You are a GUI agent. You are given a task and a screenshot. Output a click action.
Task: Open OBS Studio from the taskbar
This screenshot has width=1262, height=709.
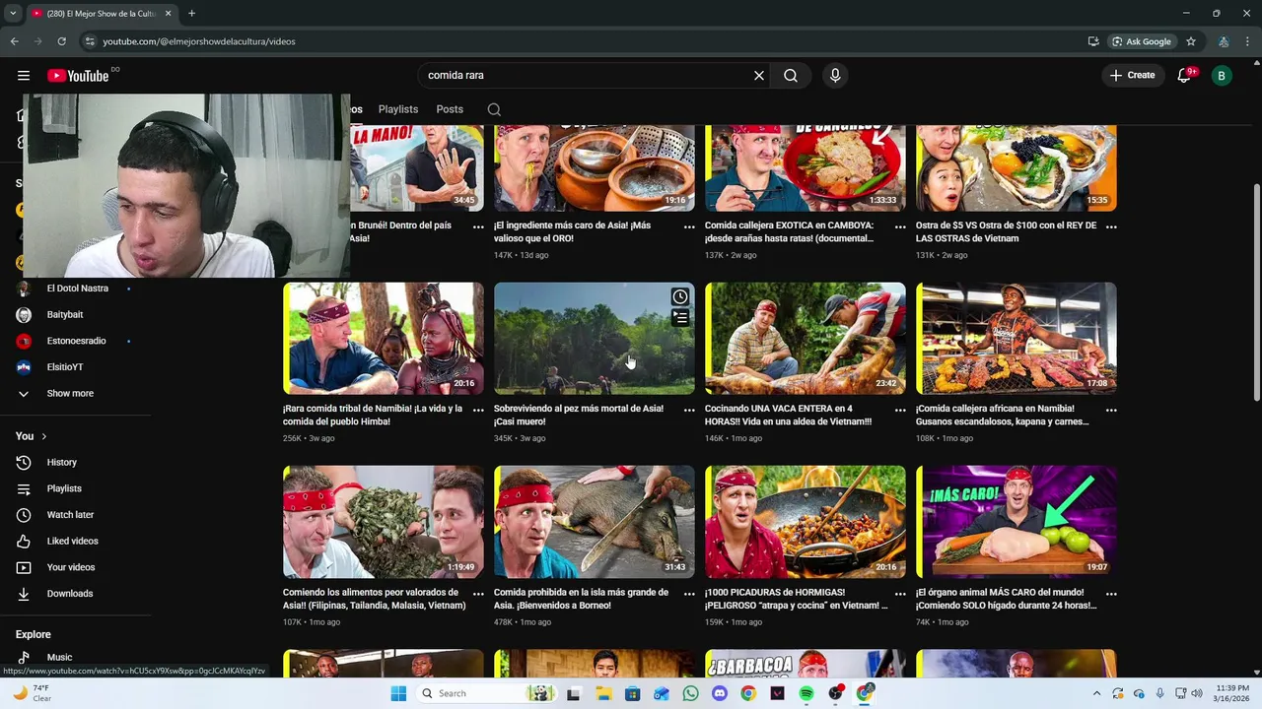tap(836, 693)
